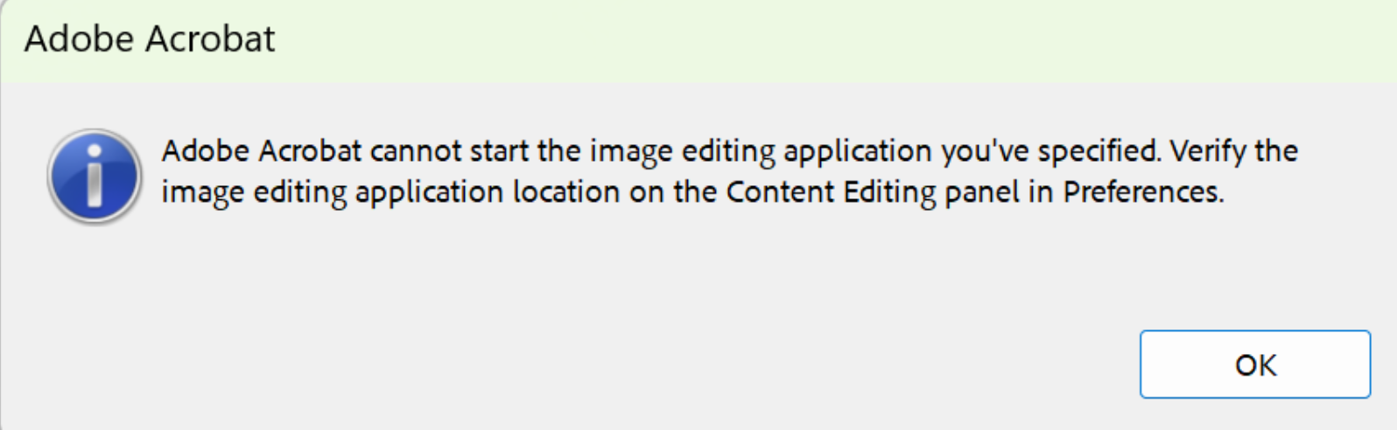Click Adobe Acrobat at the message start

261,151
